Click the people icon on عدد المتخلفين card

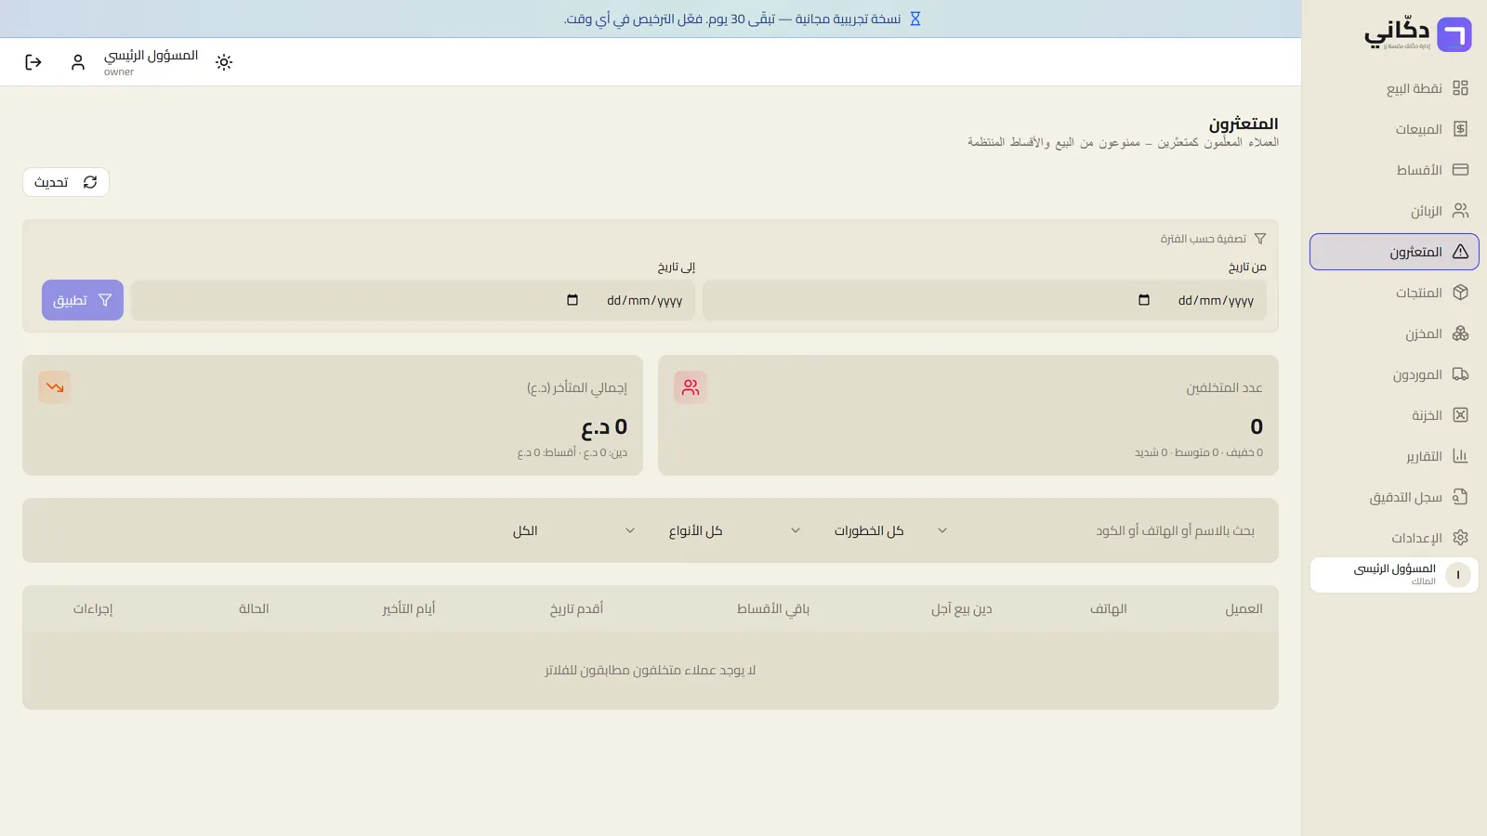point(691,387)
